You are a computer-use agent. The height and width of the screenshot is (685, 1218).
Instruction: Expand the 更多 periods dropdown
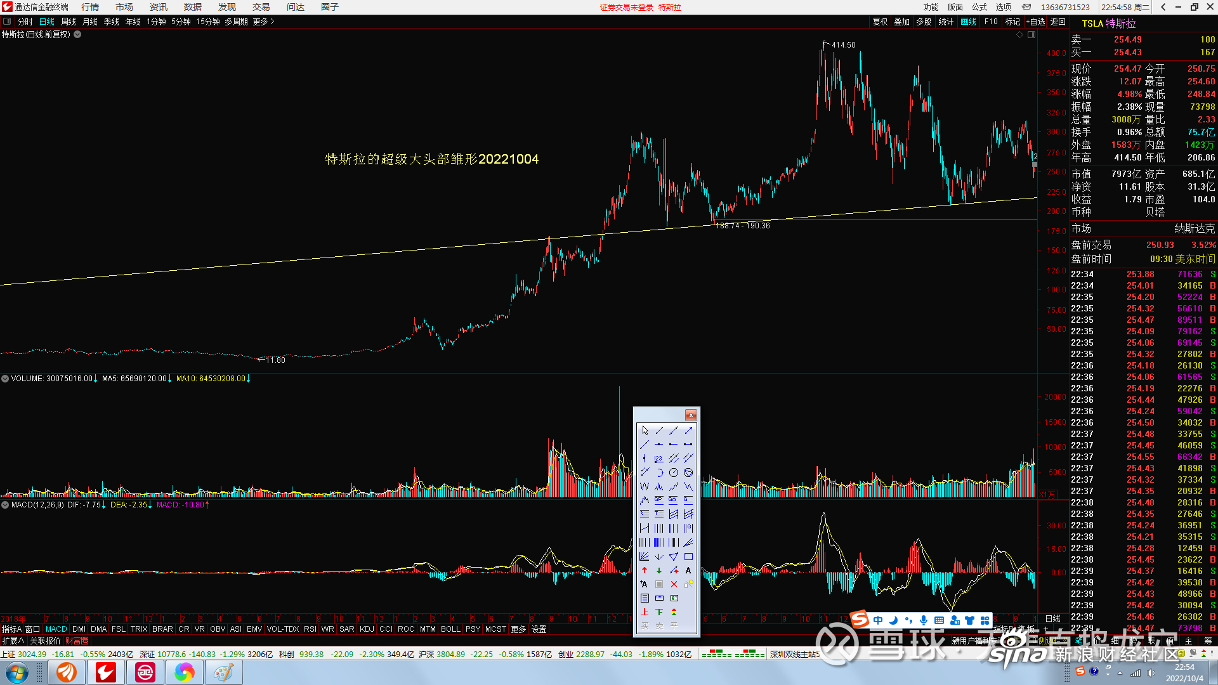tap(263, 22)
